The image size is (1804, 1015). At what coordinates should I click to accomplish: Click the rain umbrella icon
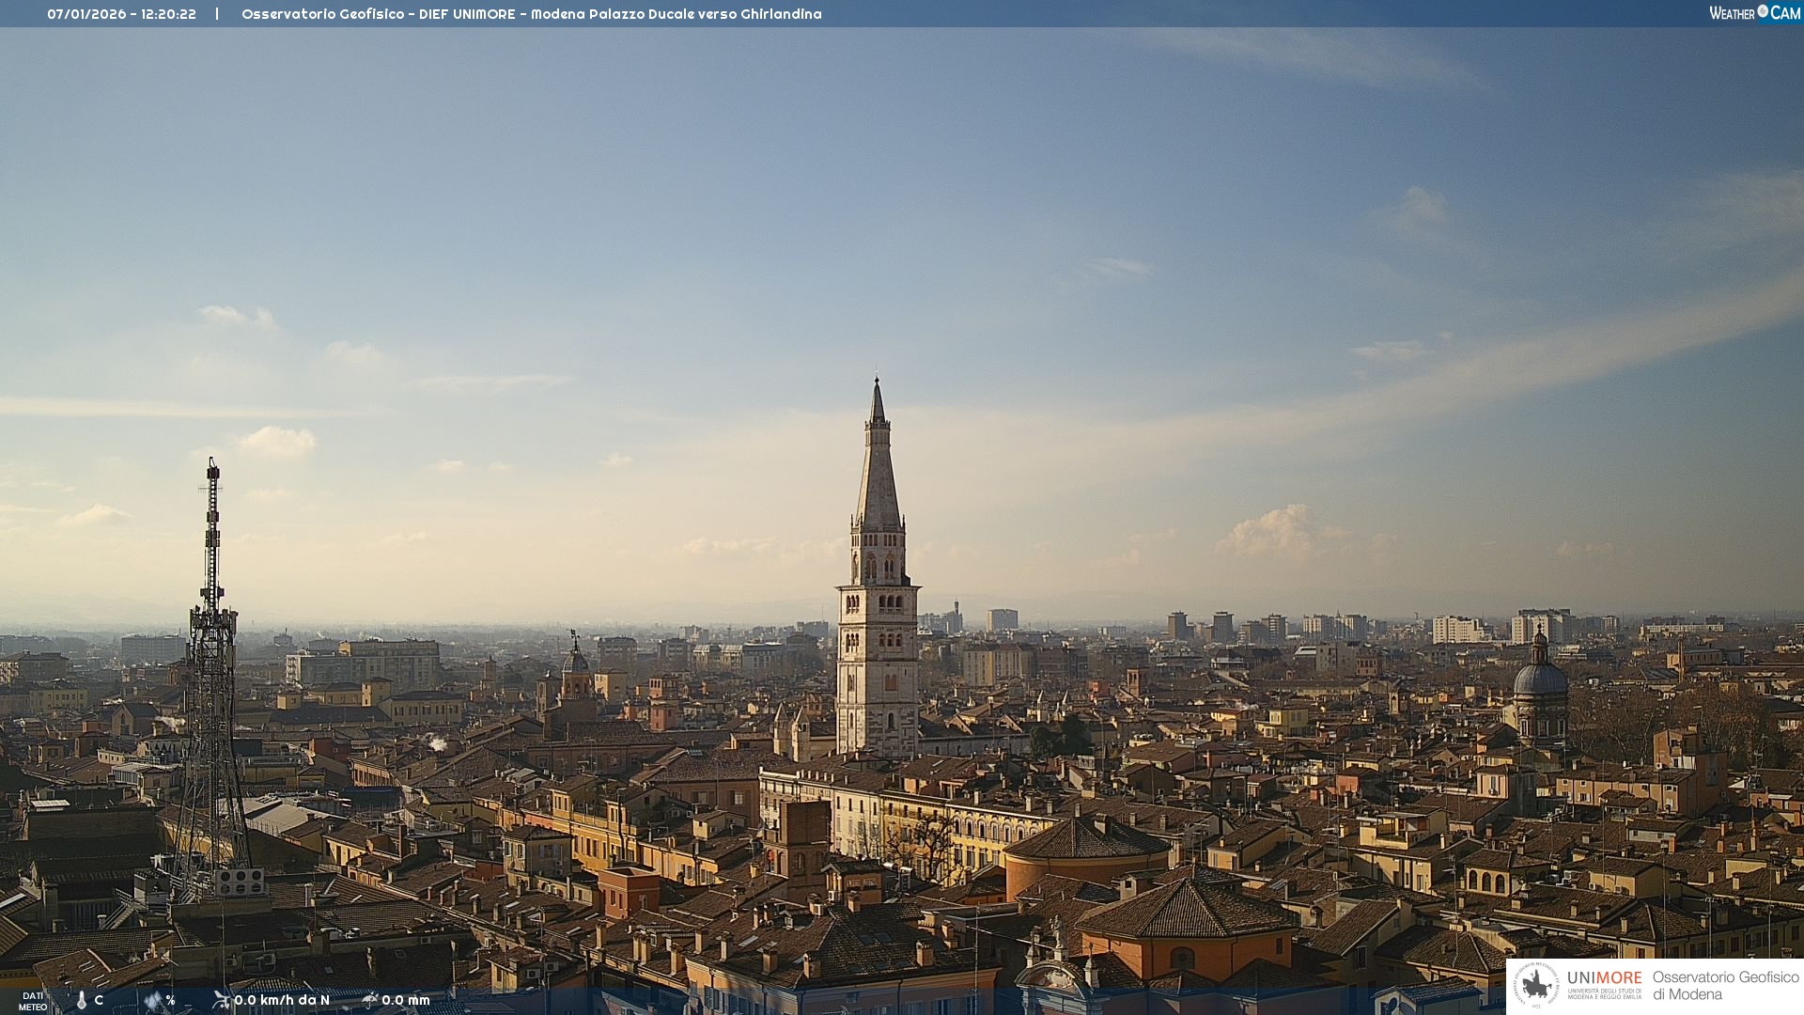coord(369,1000)
